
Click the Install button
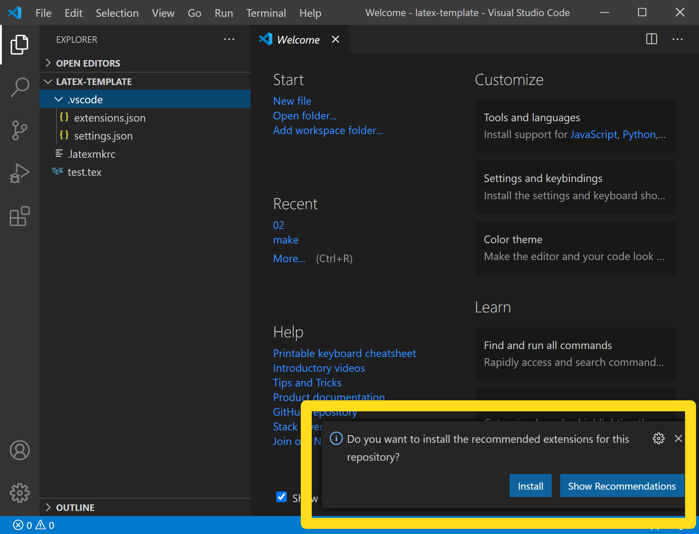click(530, 486)
